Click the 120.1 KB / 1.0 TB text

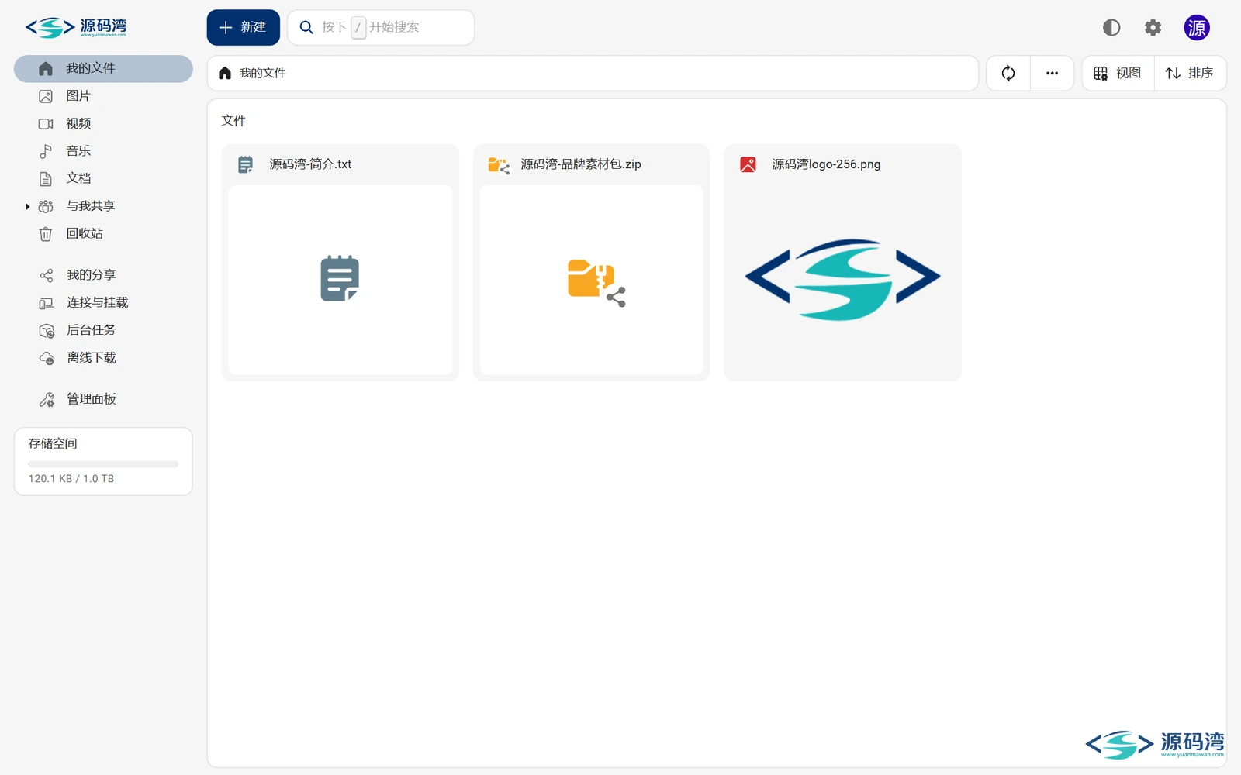71,479
